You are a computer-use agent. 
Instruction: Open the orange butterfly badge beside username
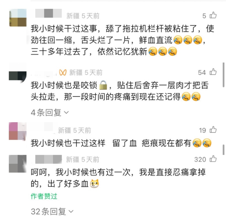[63, 72]
